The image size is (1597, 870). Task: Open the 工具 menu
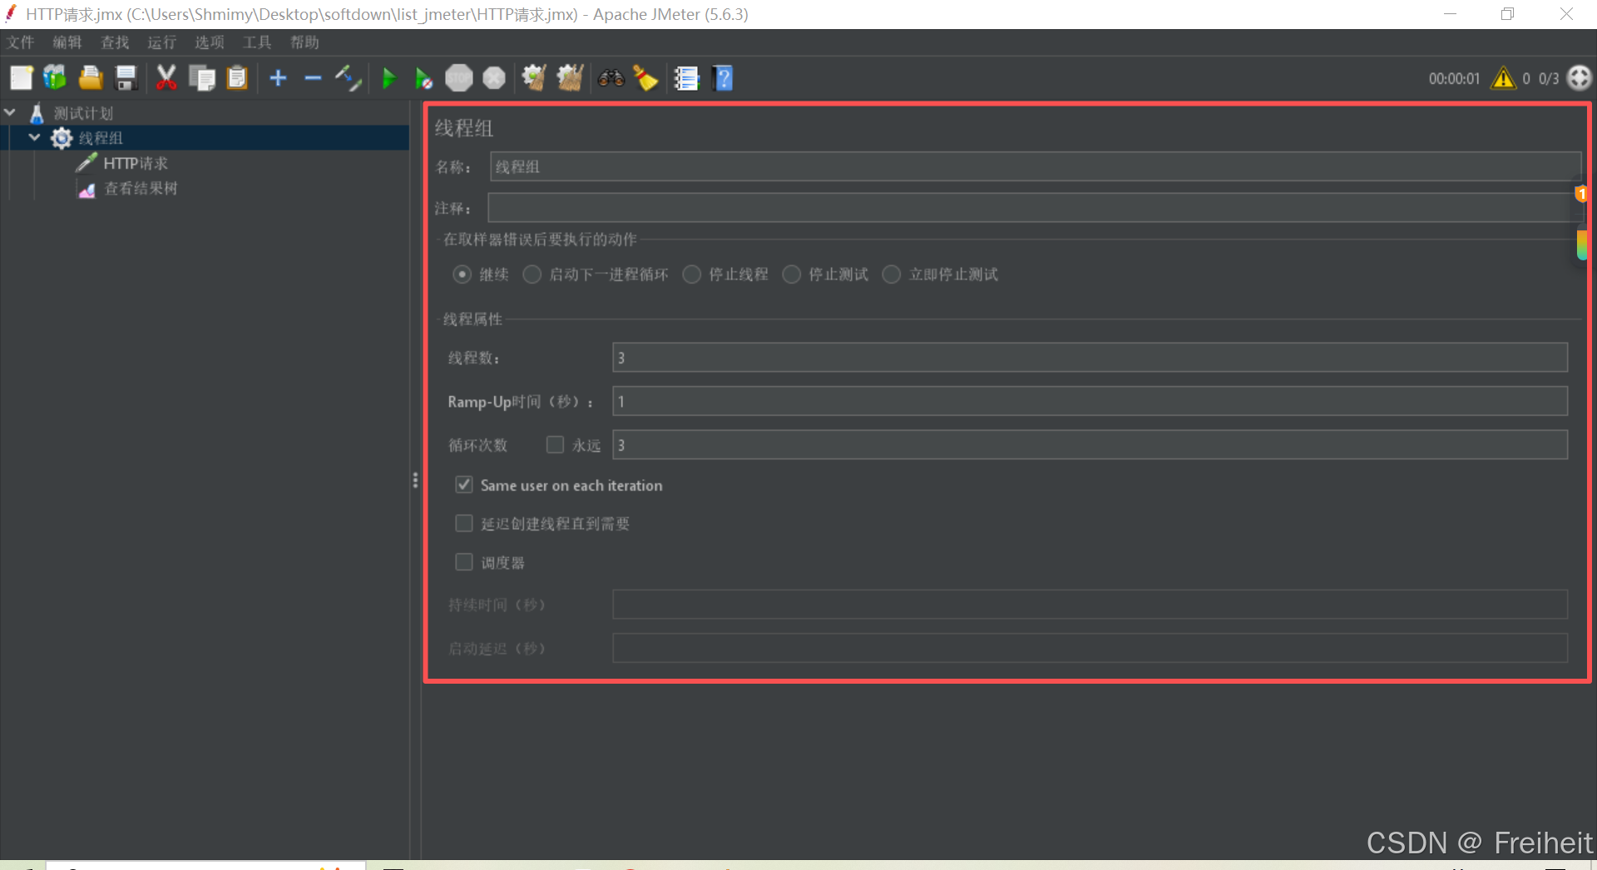257,42
